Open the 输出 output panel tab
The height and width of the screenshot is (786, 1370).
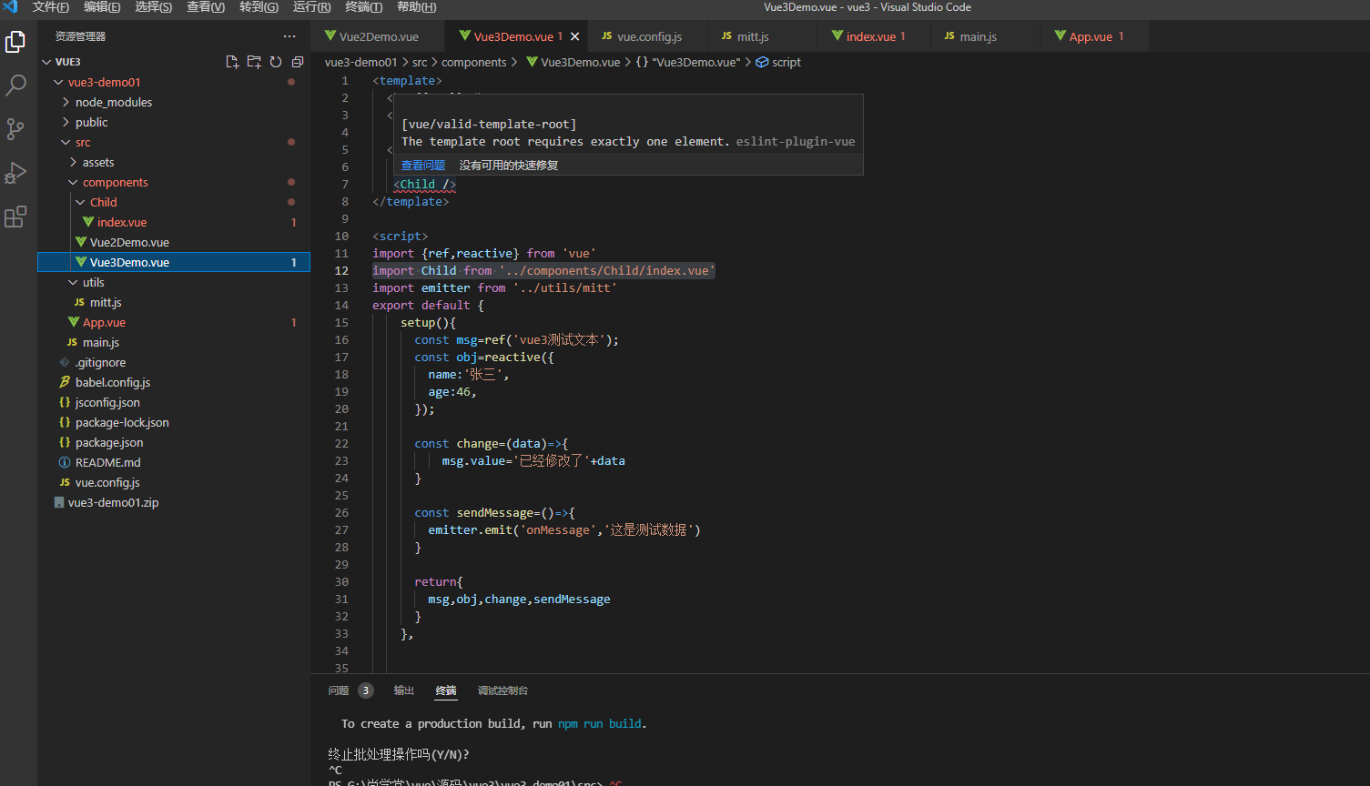point(404,690)
